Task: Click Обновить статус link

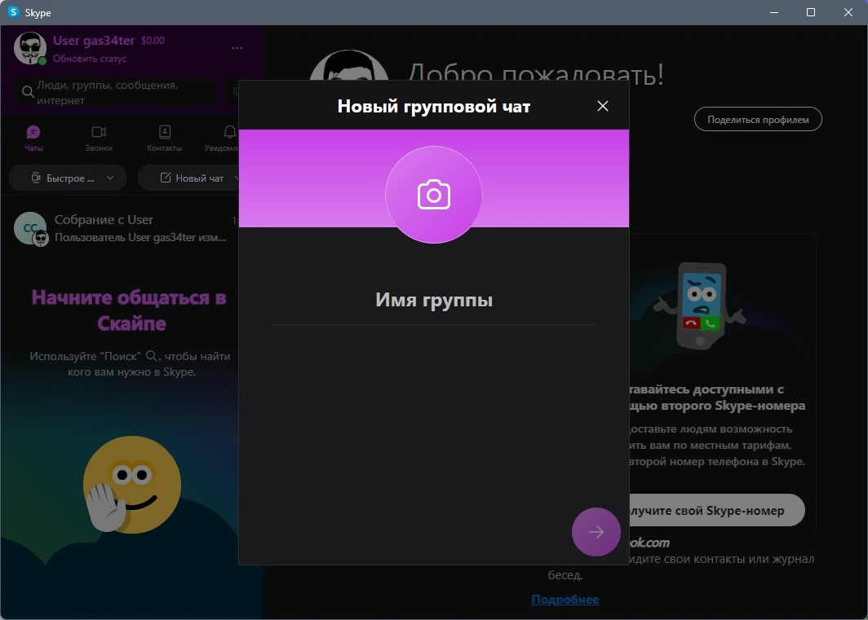Action: coord(90,59)
